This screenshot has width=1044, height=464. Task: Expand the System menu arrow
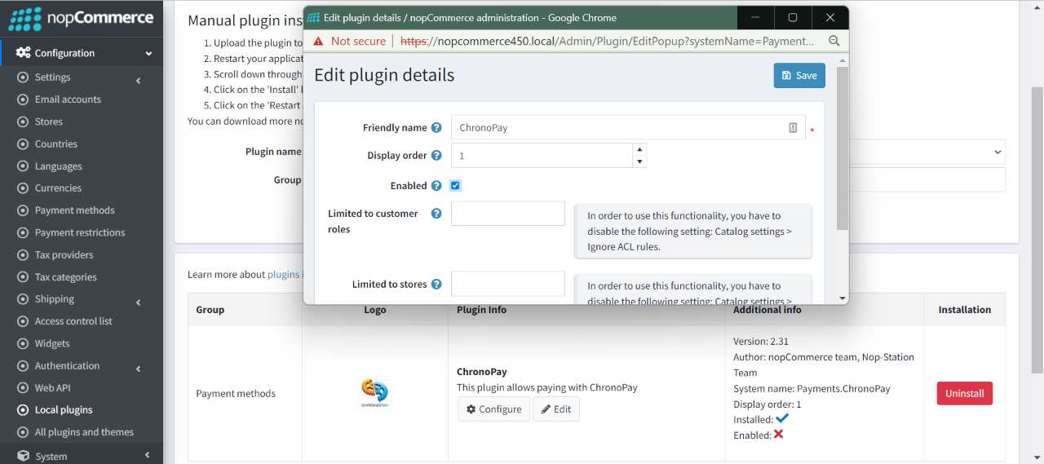(148, 456)
